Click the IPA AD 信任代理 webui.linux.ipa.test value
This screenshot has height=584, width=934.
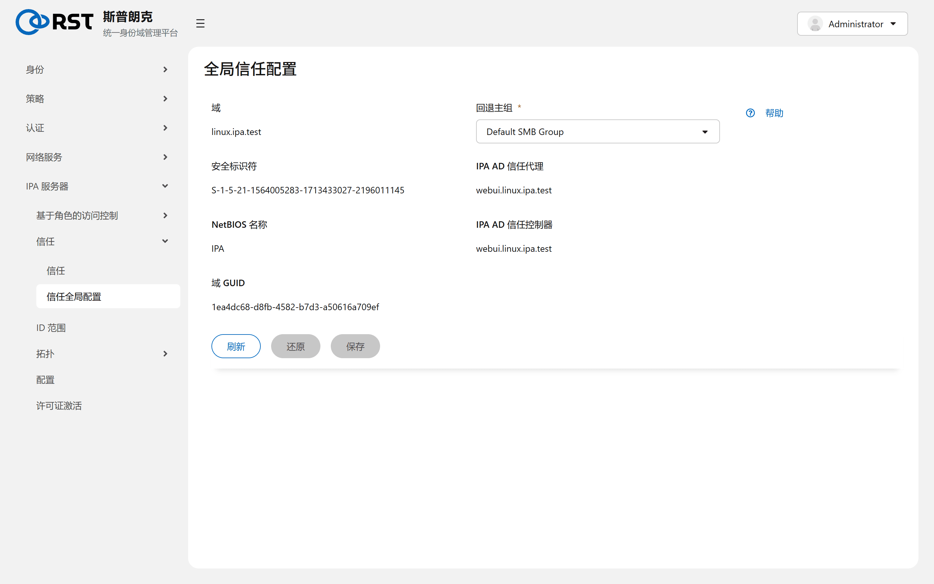tap(514, 190)
